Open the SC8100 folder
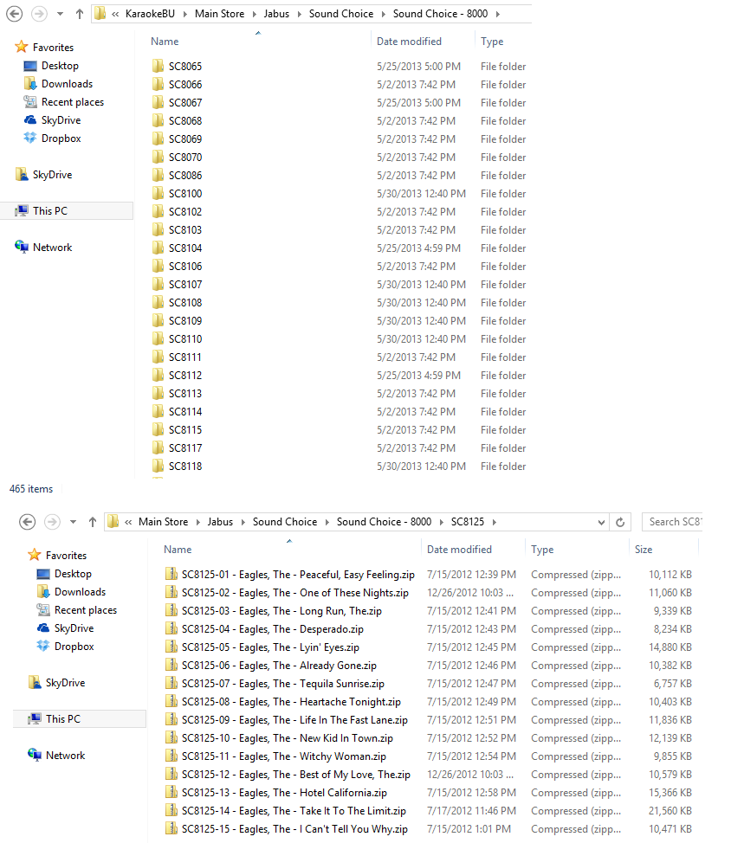The height and width of the screenshot is (856, 731). 185,194
